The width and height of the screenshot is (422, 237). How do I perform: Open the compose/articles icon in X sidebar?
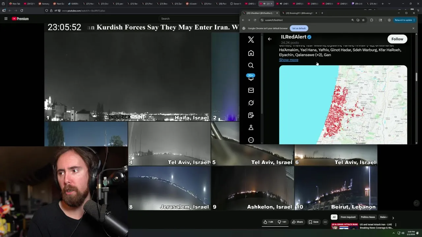[x=251, y=115]
